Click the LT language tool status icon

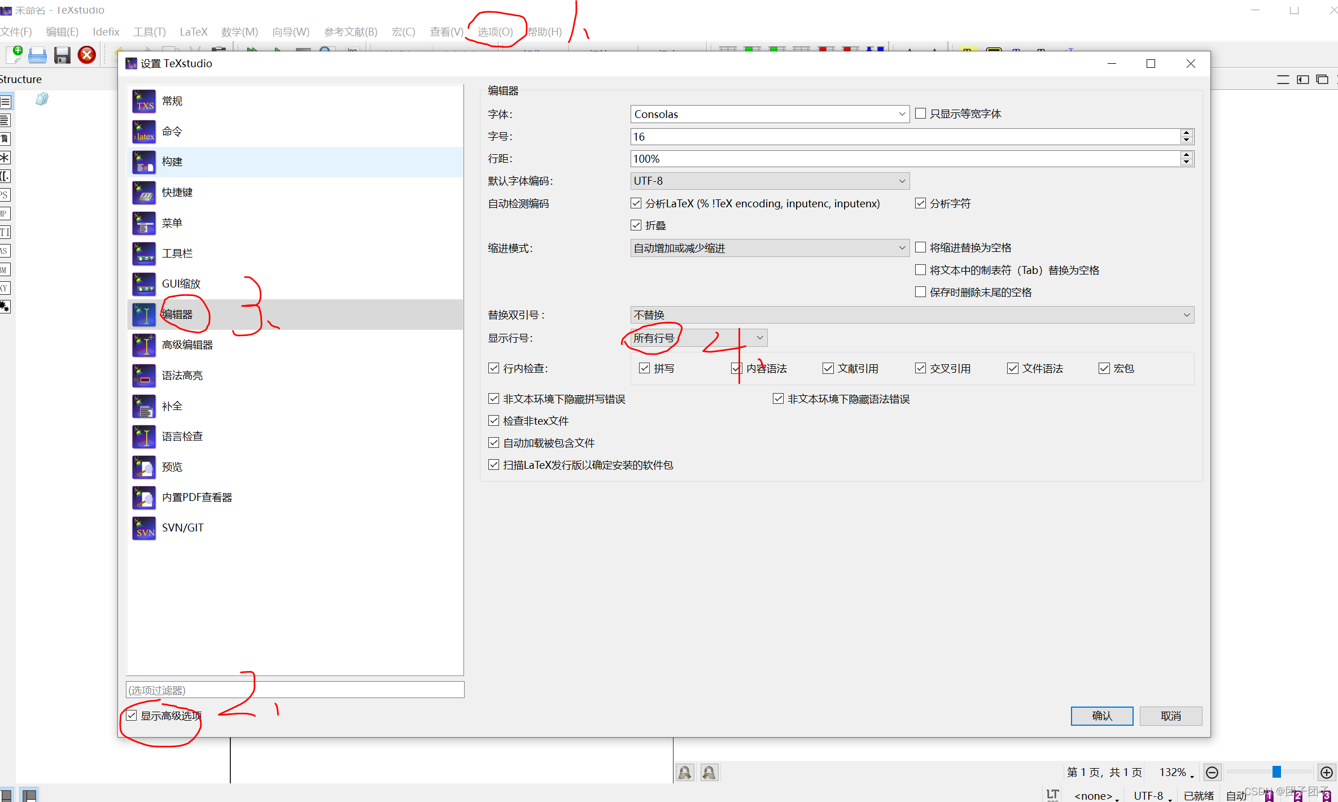(x=1052, y=795)
